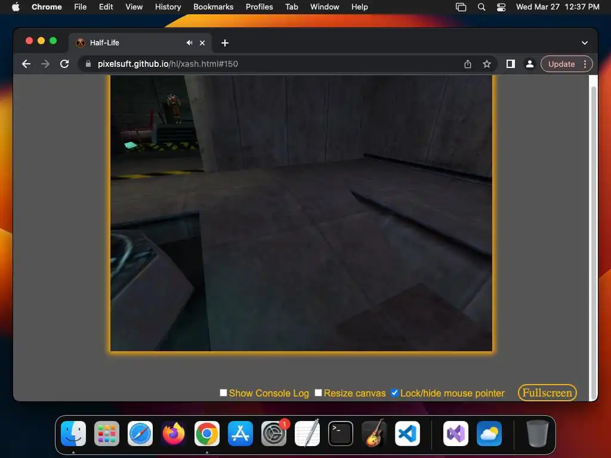Screen dimensions: 611x458
Task: Open the Profiles menu
Action: [259, 7]
